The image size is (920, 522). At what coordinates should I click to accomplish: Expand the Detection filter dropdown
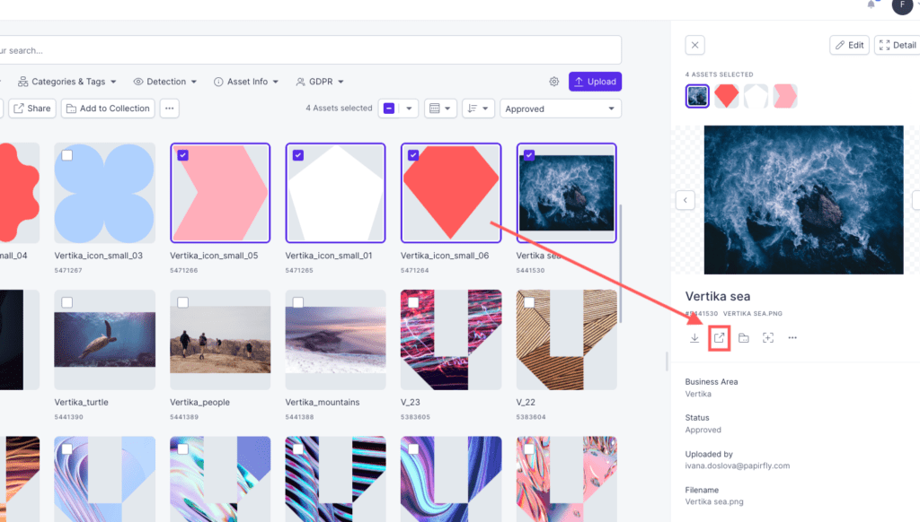165,82
